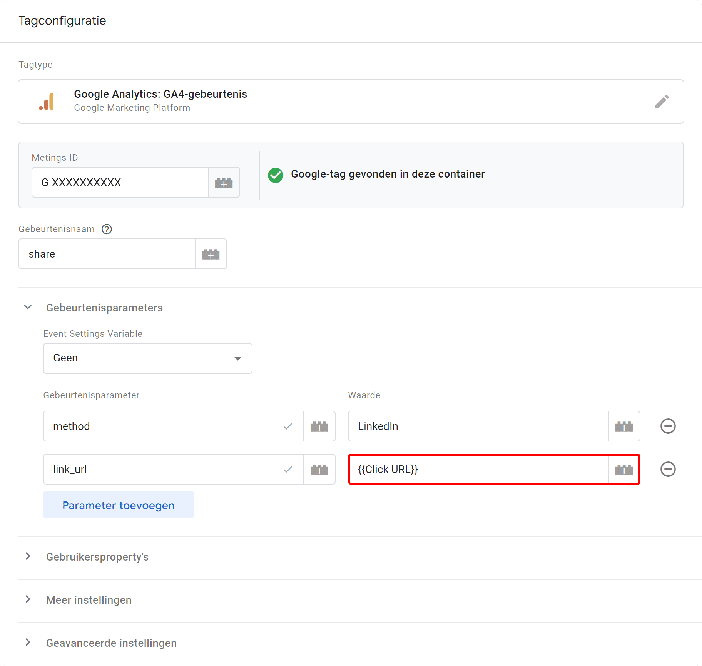Open variable picker for method parameter
The height and width of the screenshot is (666, 702).
click(319, 426)
